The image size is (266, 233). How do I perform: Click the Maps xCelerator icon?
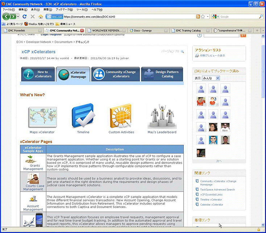(x=42, y=117)
